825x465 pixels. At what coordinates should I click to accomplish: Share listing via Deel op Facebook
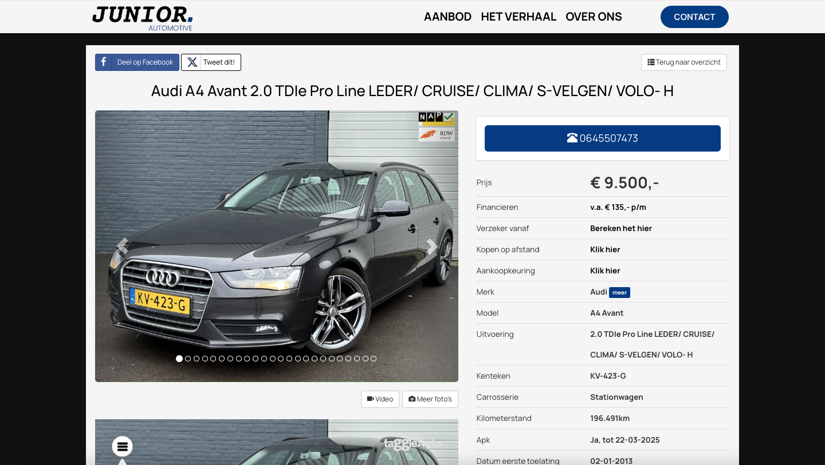click(x=137, y=62)
